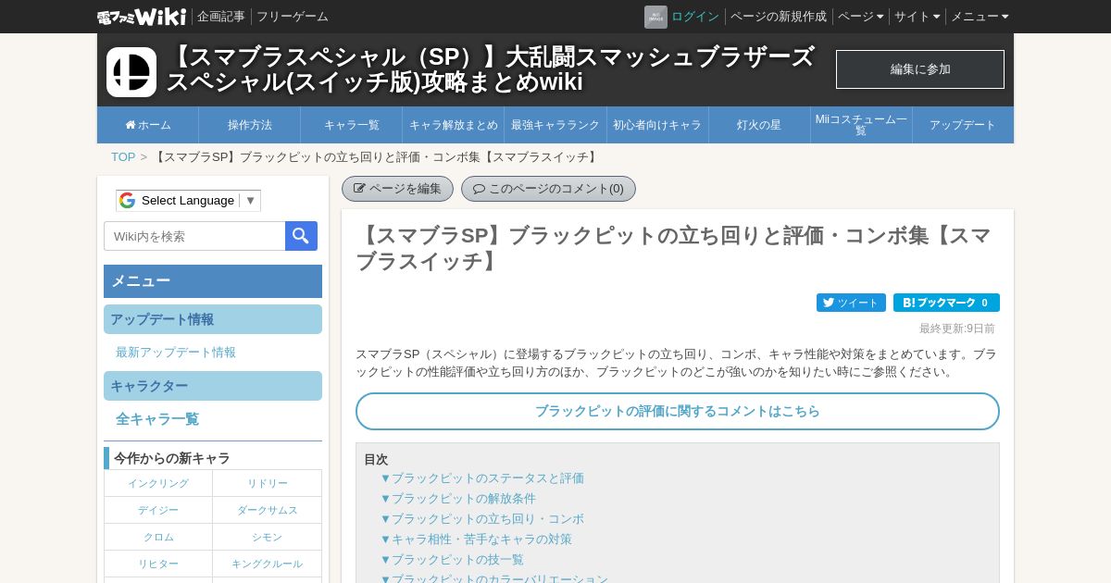Expand the メニュー dropdown in top bar
The width and height of the screenshot is (1111, 583).
[x=980, y=17]
